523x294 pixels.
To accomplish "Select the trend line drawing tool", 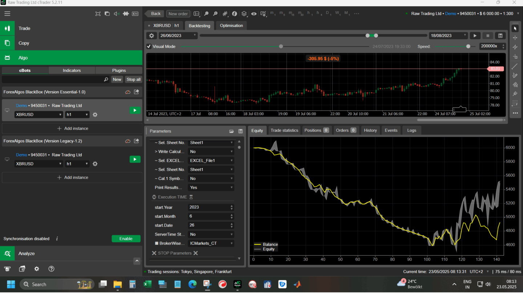I will (515, 66).
